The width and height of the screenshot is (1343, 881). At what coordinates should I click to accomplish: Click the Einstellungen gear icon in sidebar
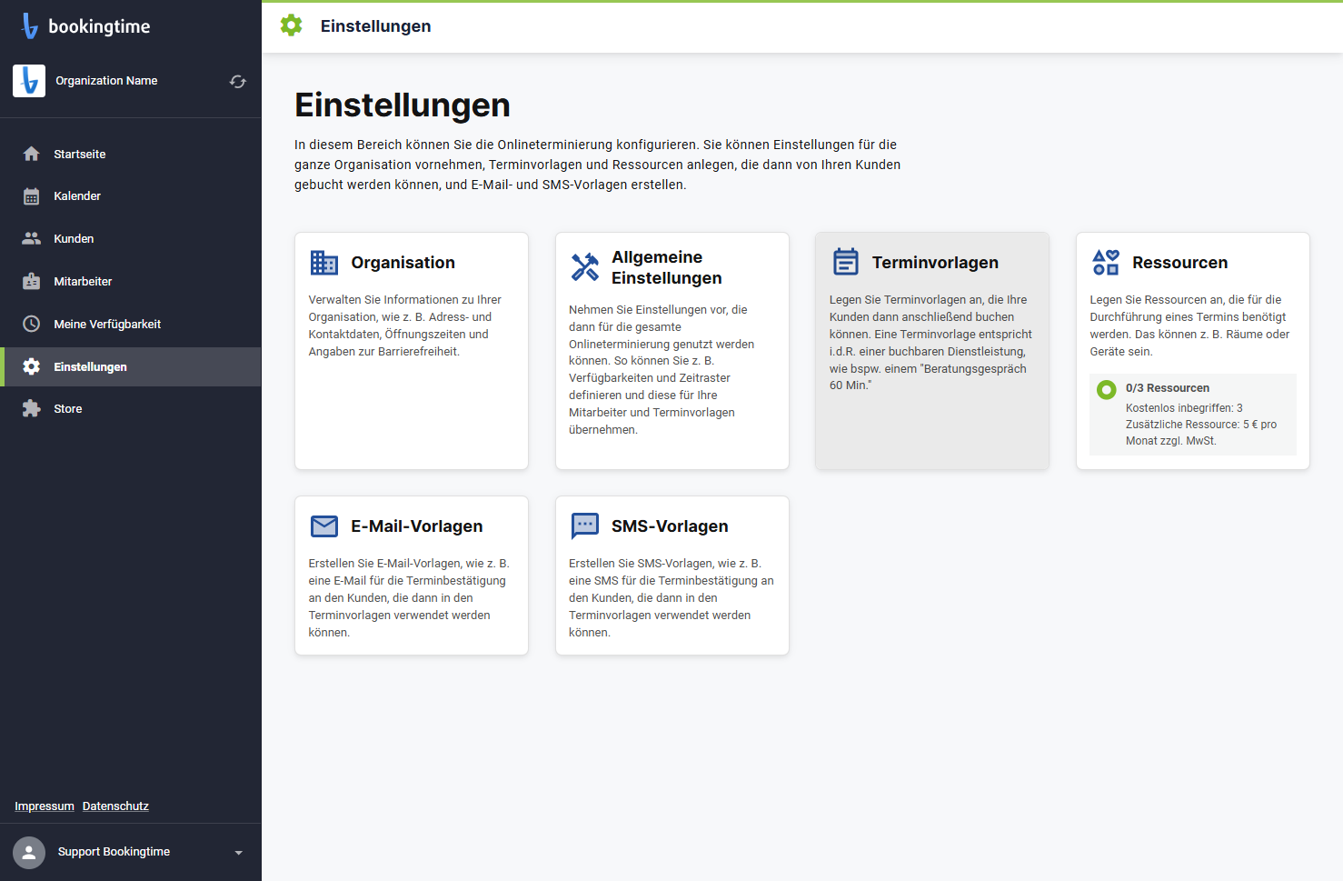32,366
